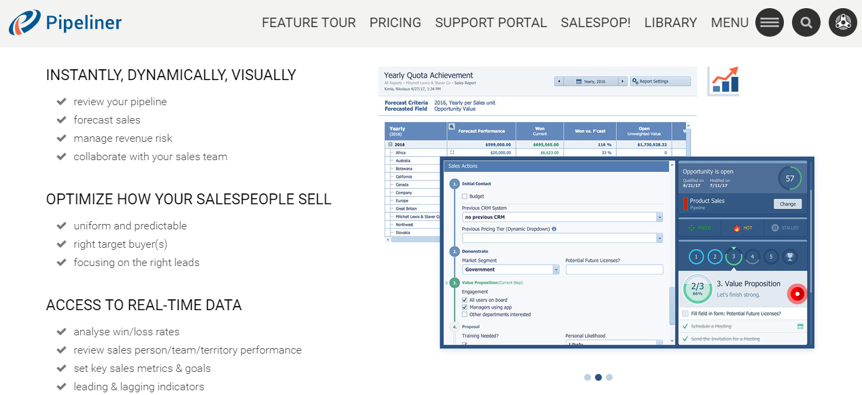The height and width of the screenshot is (395, 862).
Task: Click the red record target button
Action: tap(797, 294)
